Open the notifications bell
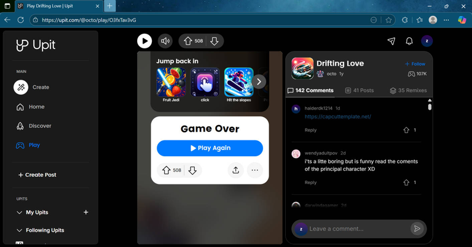This screenshot has height=247, width=472. point(409,41)
